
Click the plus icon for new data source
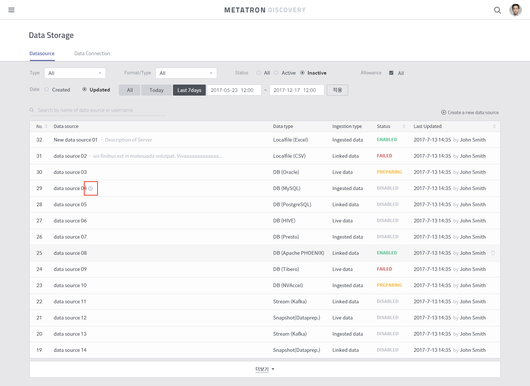pos(444,112)
